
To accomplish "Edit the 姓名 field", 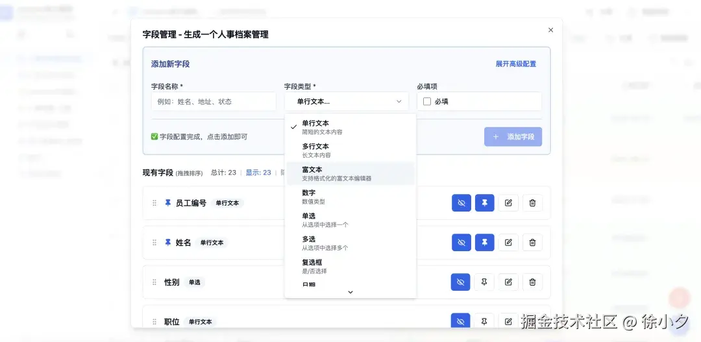I will (508, 242).
